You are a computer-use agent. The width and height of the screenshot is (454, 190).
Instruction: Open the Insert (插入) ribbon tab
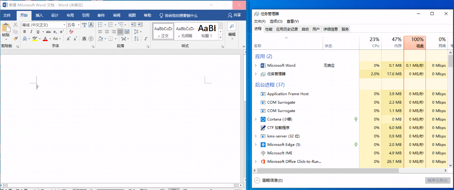pyautogui.click(x=39, y=15)
